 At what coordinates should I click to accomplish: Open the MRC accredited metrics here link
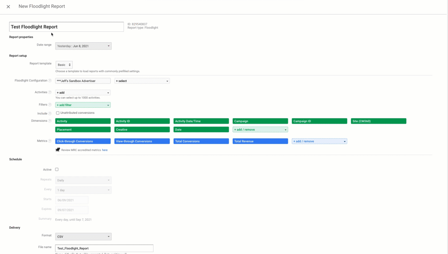pyautogui.click(x=105, y=150)
